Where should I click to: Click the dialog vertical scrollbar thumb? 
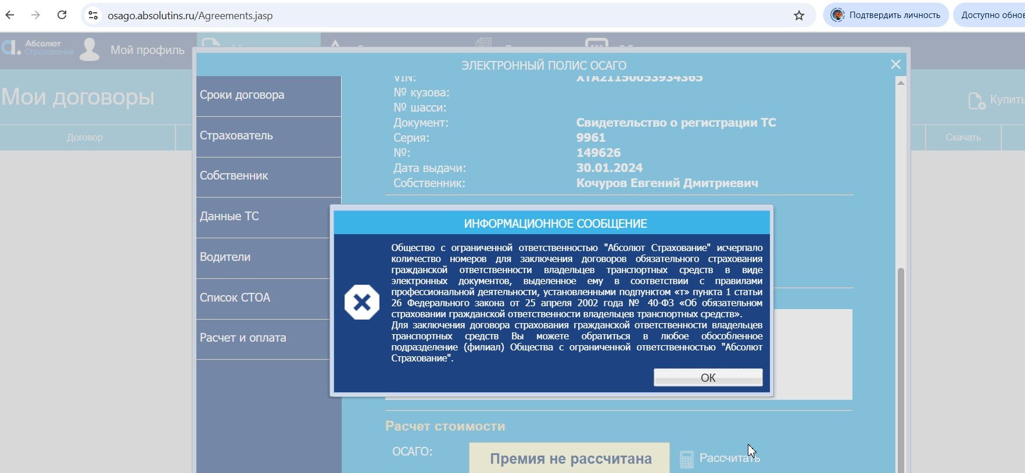tap(901, 370)
